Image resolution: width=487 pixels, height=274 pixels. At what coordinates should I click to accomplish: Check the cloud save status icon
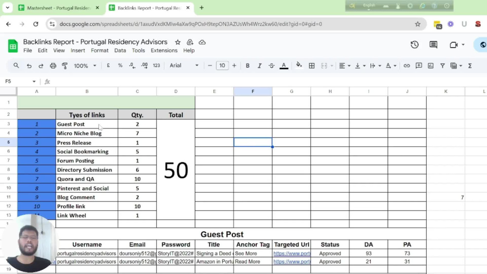tap(202, 42)
